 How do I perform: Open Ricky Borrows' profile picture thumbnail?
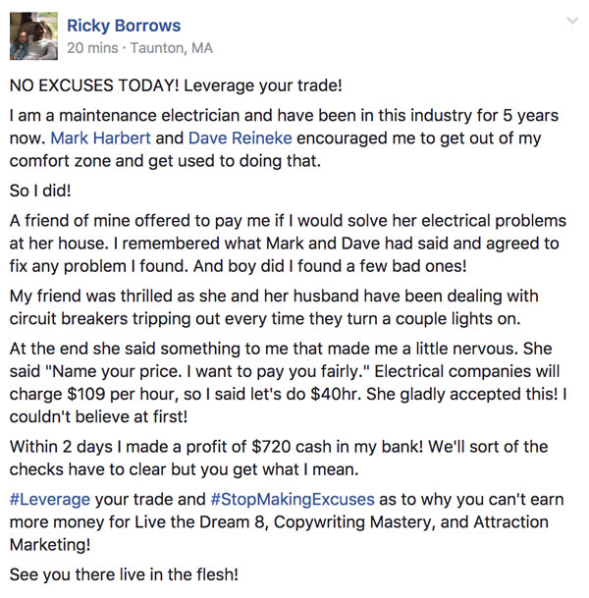click(x=33, y=36)
